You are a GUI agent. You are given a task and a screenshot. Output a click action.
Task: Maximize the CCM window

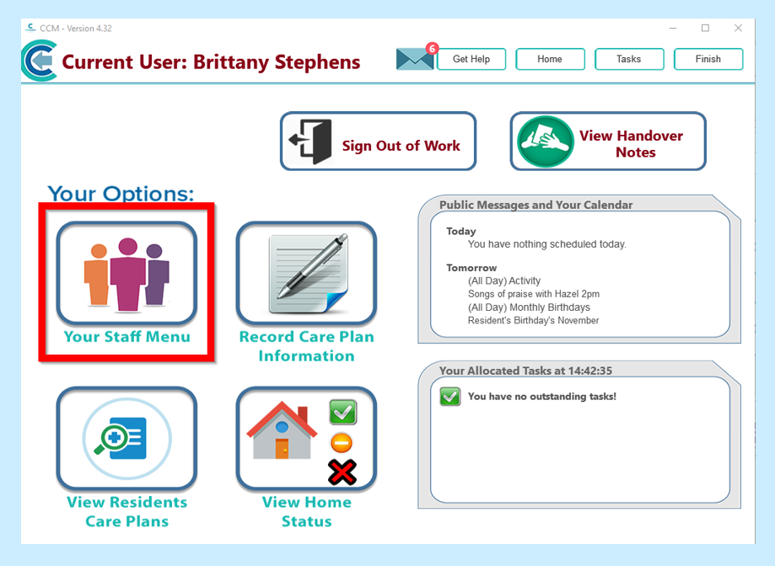coord(705,28)
